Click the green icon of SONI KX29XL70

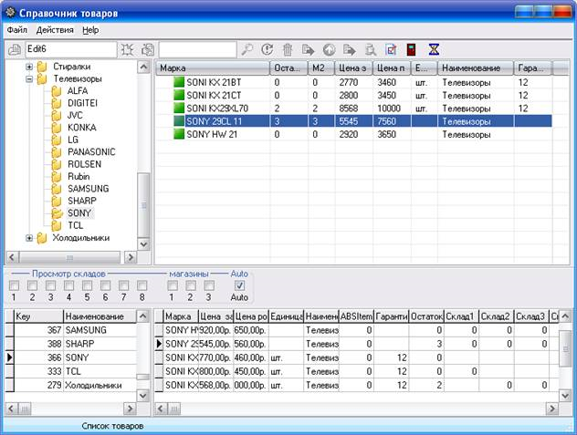pyautogui.click(x=179, y=109)
